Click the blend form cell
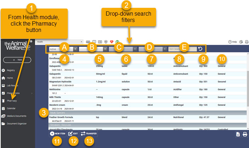Viewport: 249px width, 148px height. click(124, 117)
